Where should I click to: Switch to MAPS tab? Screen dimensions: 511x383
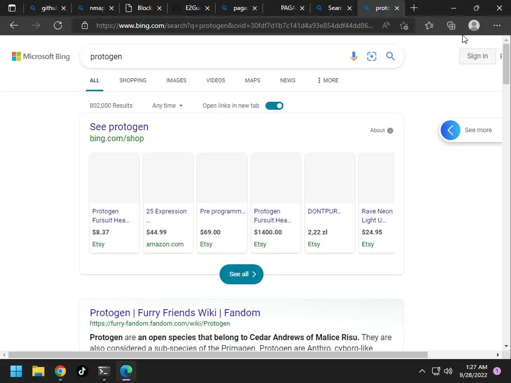click(x=253, y=80)
